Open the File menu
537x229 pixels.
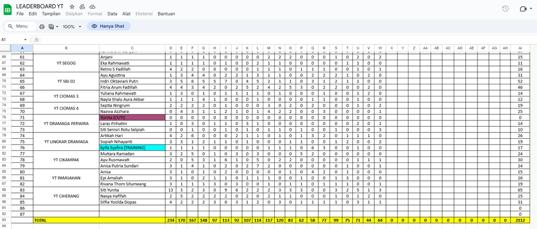(x=20, y=14)
